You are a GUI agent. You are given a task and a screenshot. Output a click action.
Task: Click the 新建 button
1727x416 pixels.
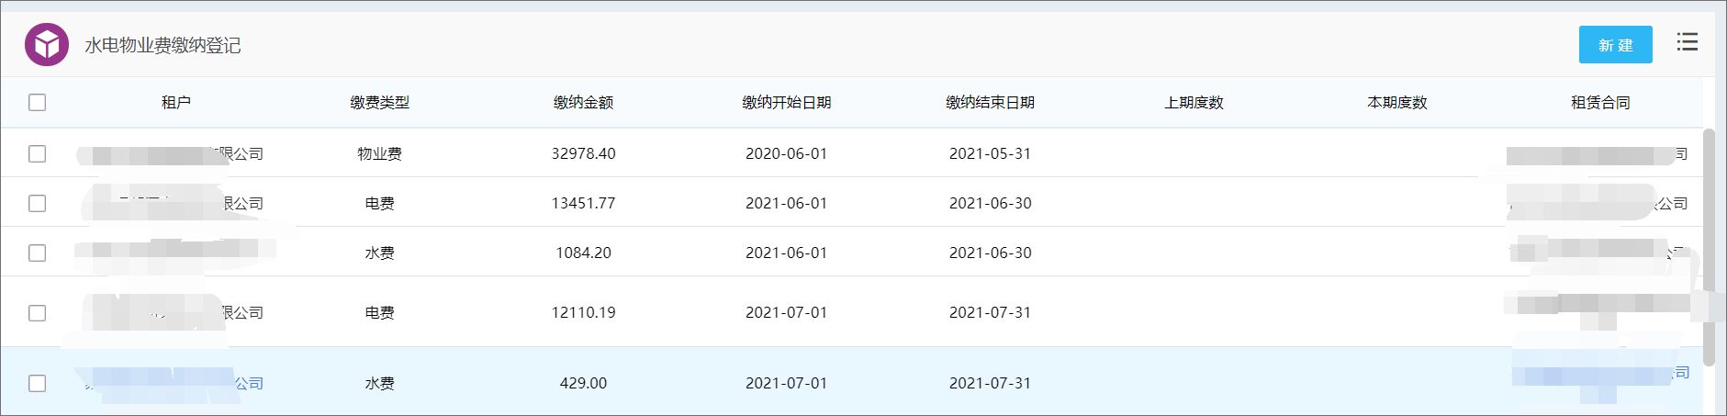pyautogui.click(x=1615, y=45)
